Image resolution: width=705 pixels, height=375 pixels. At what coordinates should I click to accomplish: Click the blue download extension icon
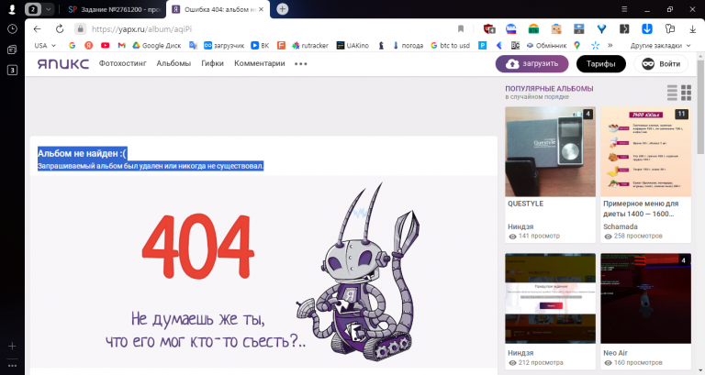pos(647,29)
